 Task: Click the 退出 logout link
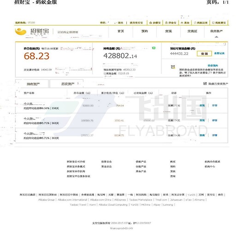(120, 23)
